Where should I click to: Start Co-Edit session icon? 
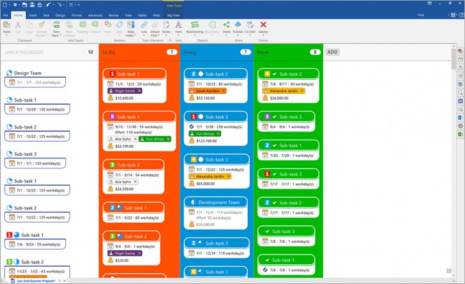click(250, 25)
